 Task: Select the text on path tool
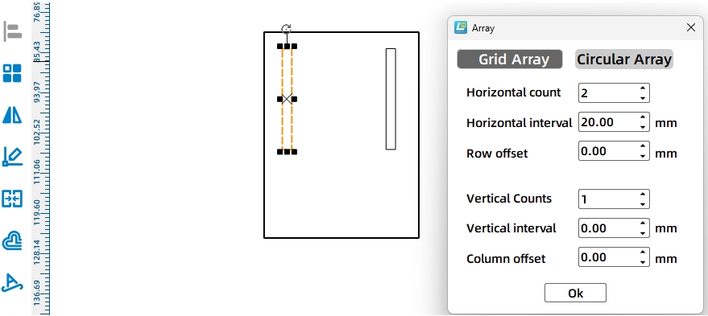[12, 282]
